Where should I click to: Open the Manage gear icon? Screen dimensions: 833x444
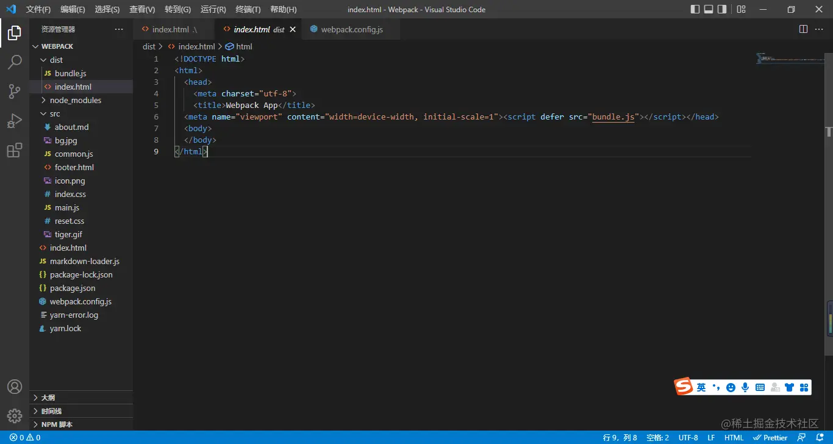click(x=15, y=416)
